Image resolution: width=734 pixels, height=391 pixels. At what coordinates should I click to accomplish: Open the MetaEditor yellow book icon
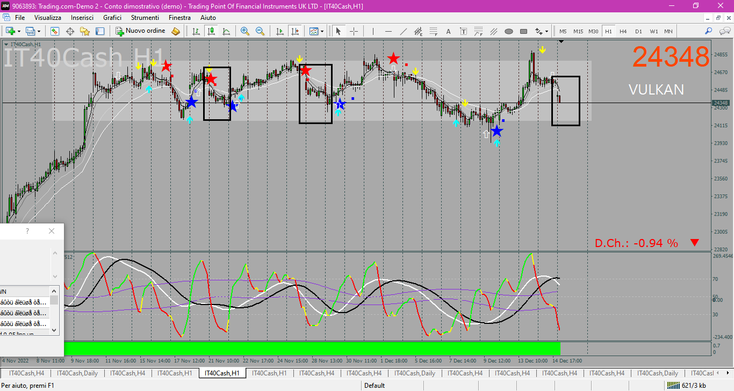(176, 31)
